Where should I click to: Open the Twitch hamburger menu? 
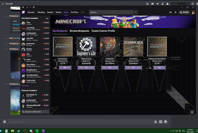pos(23,7)
